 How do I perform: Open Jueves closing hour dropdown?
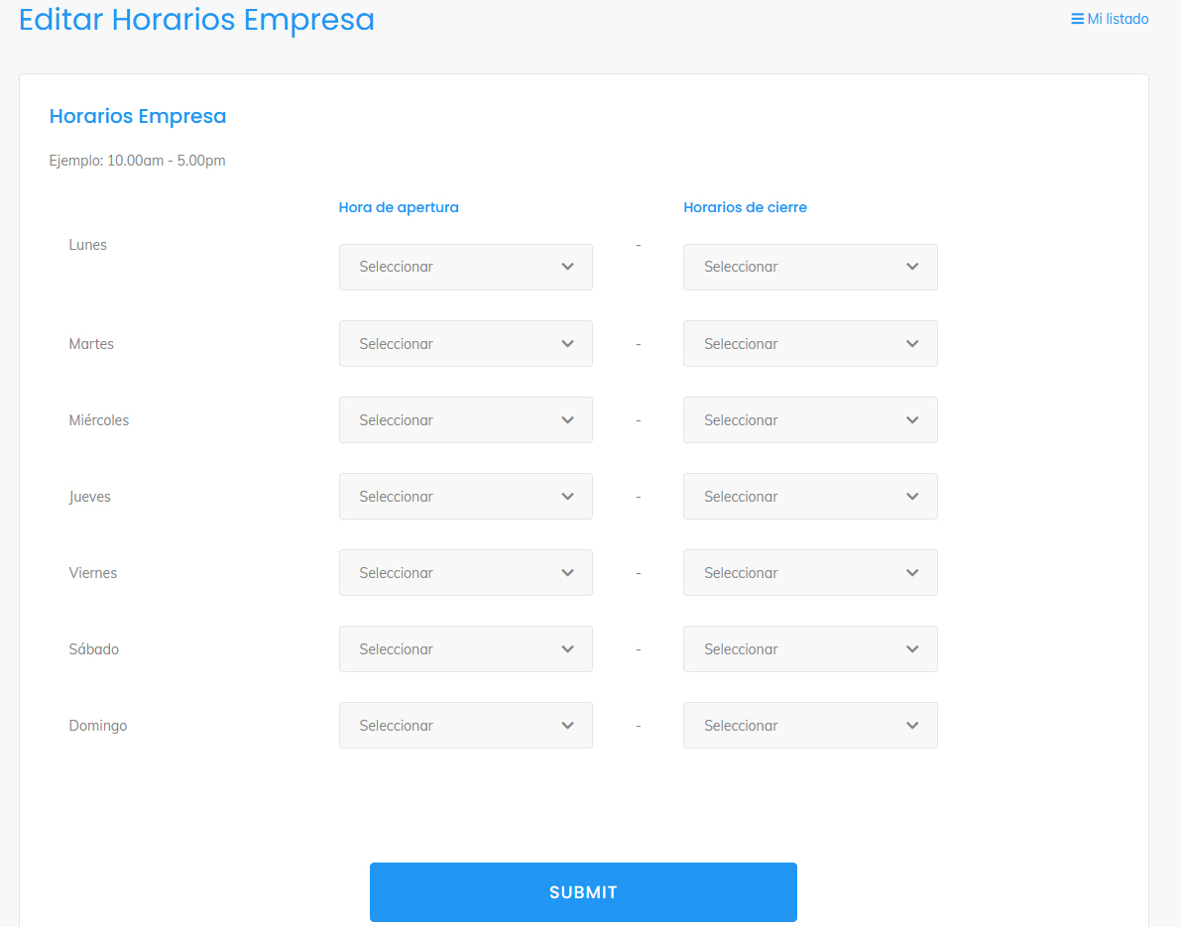(809, 497)
